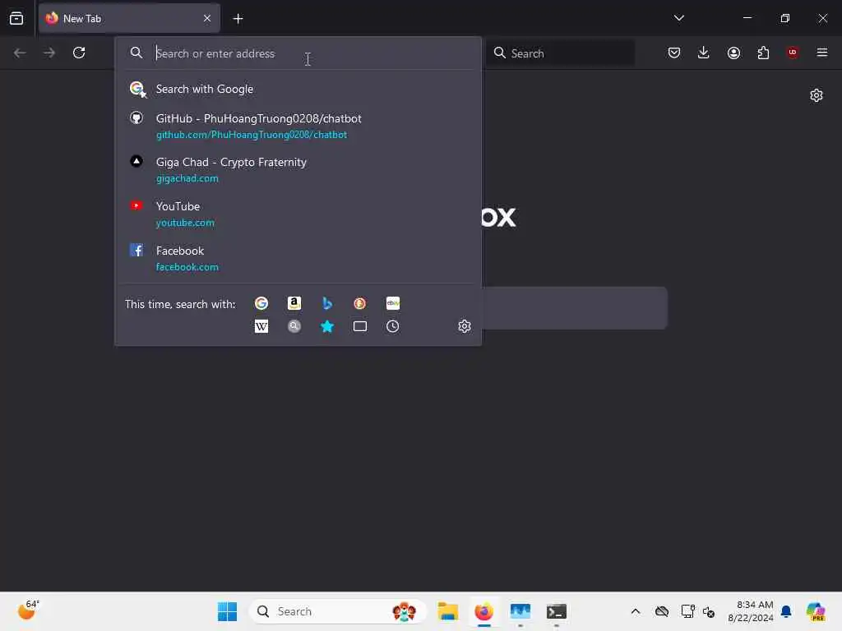The height and width of the screenshot is (631, 842).
Task: Click the Firefox icon on the taskbar
Action: pos(483,611)
